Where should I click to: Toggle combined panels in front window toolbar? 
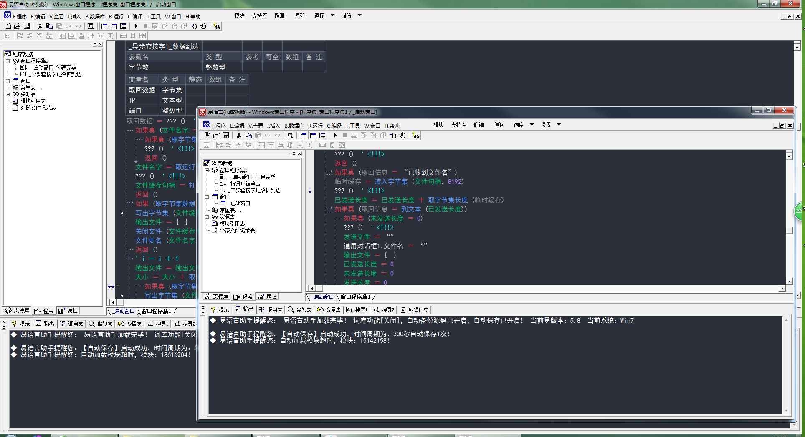point(322,135)
